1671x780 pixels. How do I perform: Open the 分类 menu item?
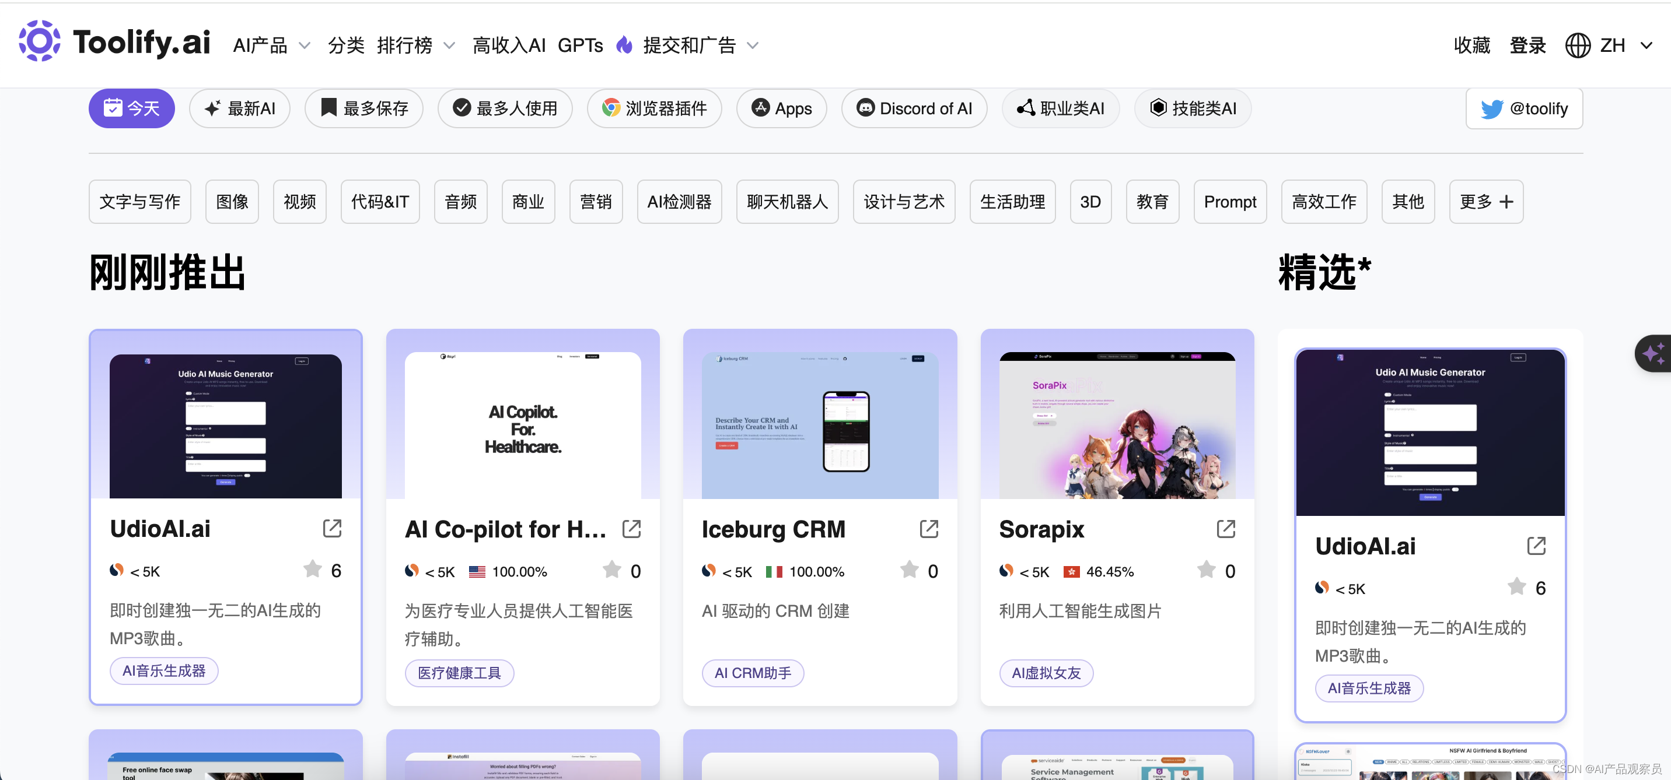tap(346, 45)
